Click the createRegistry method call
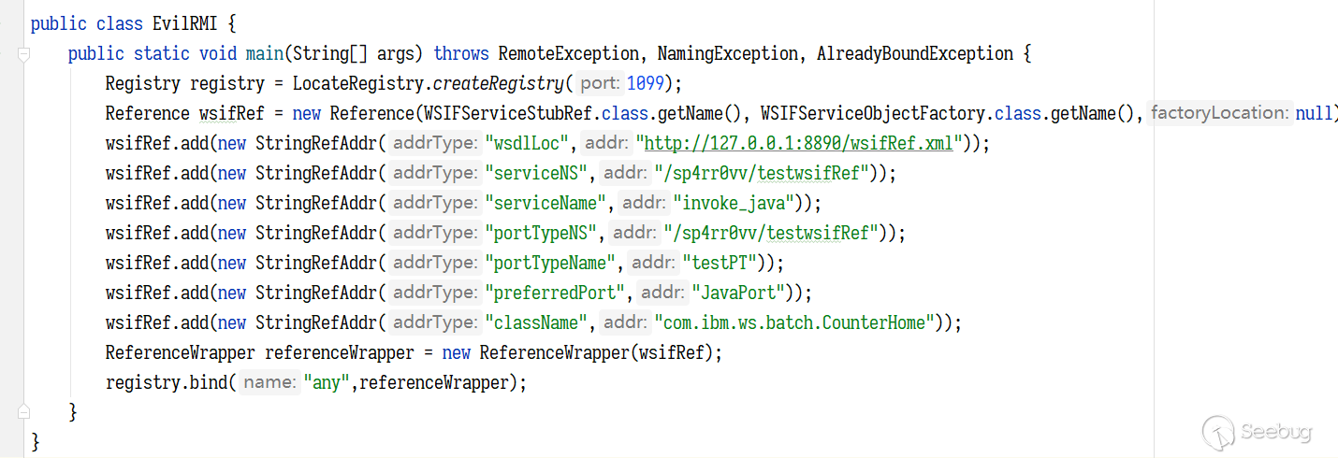The image size is (1338, 458). pyautogui.click(x=498, y=83)
